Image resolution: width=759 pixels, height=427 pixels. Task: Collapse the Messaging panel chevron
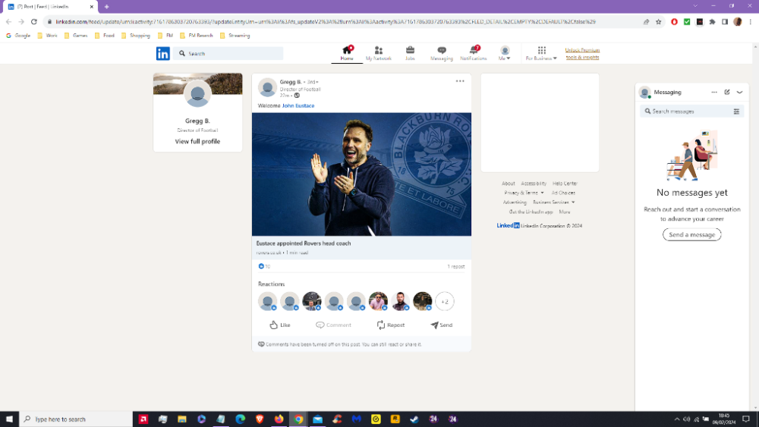[x=740, y=92]
